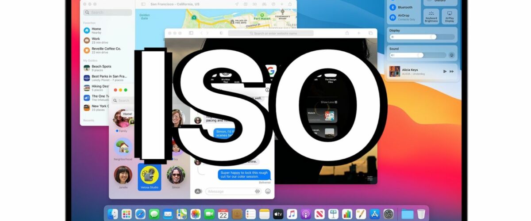Click the AirPlay audio output icon beside Sound
531x221 pixels.
(451, 55)
